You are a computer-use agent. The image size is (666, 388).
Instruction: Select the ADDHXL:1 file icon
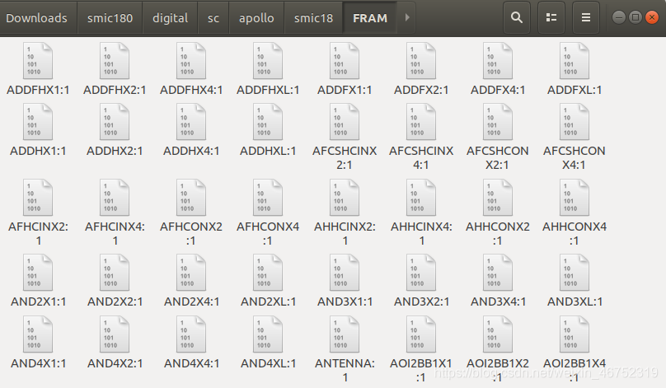268,122
